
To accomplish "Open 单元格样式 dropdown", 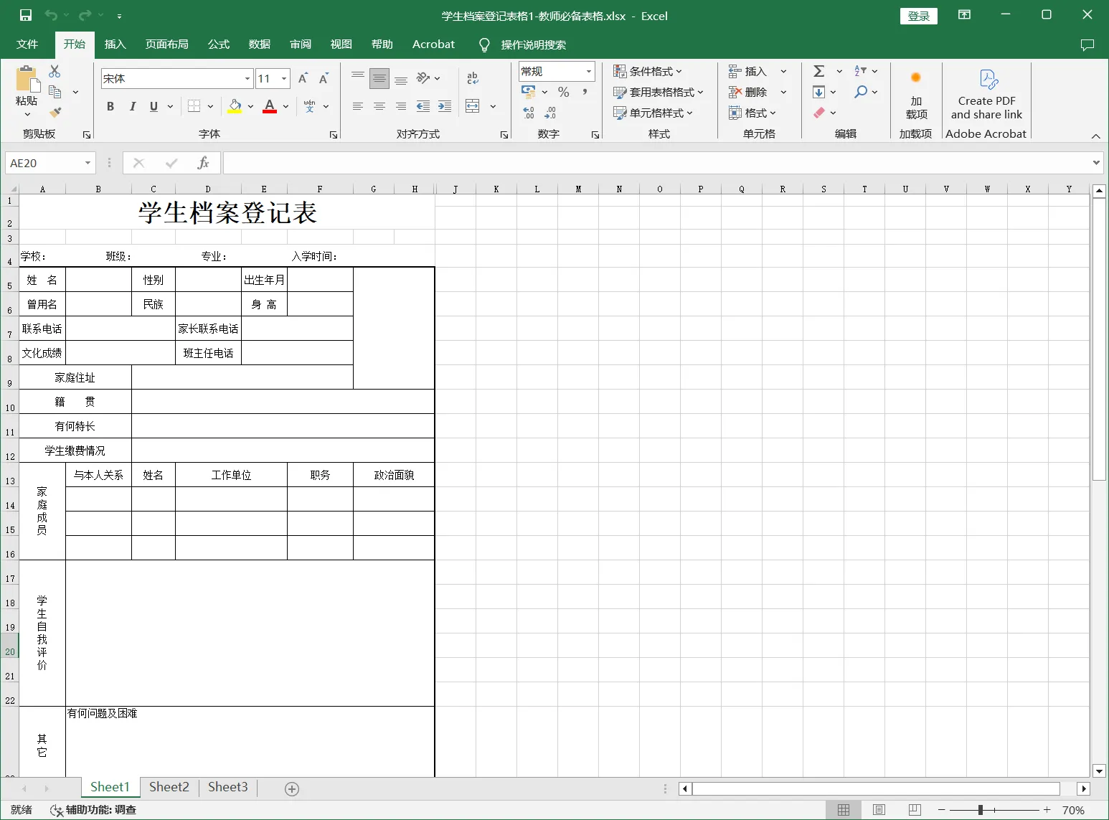I will click(x=653, y=113).
